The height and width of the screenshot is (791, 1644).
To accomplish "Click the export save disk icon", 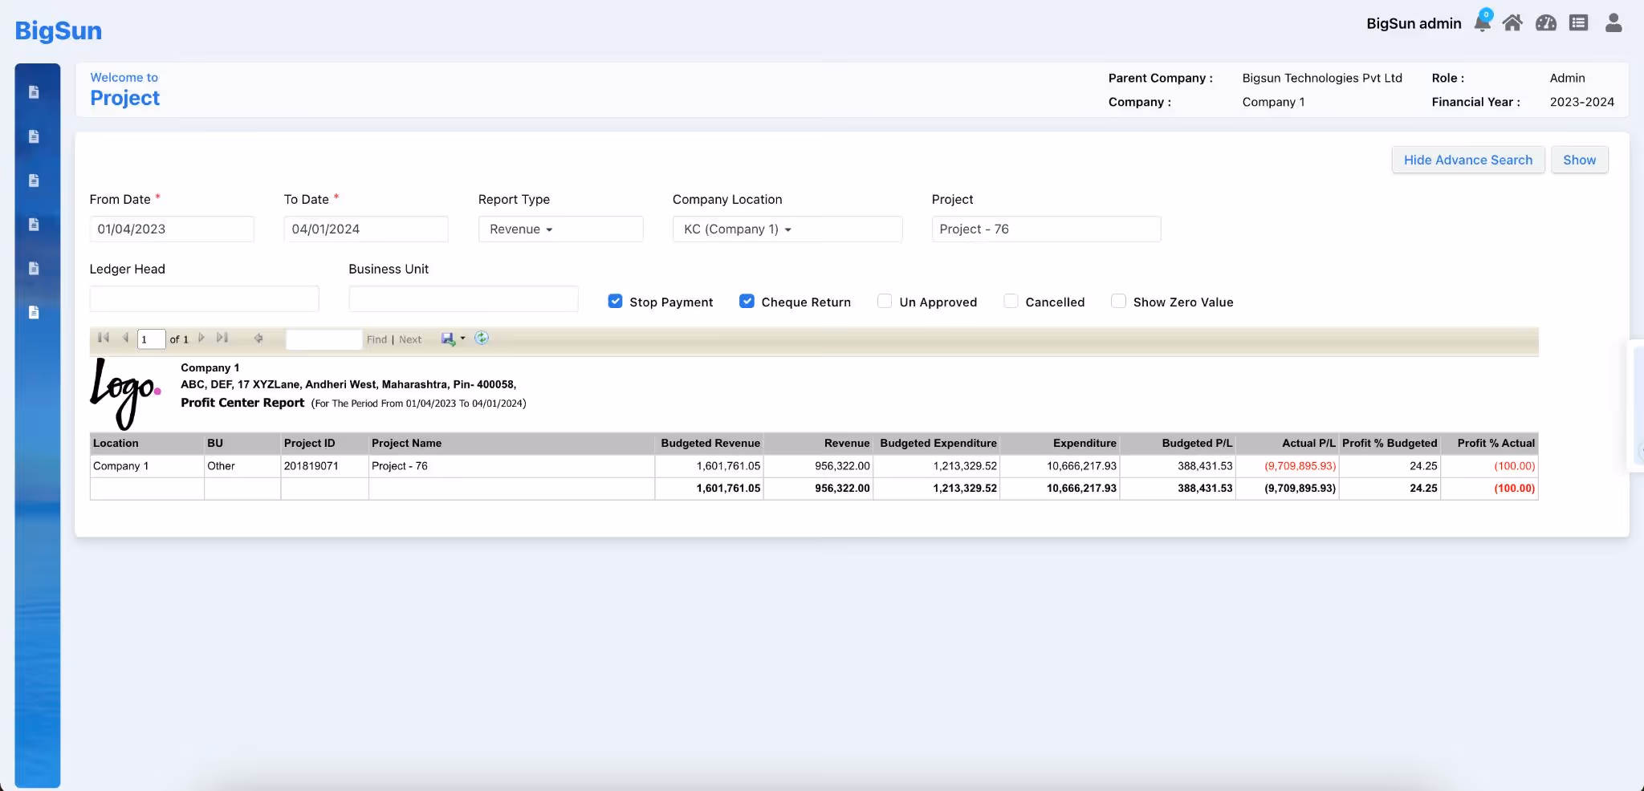I will pyautogui.click(x=448, y=339).
